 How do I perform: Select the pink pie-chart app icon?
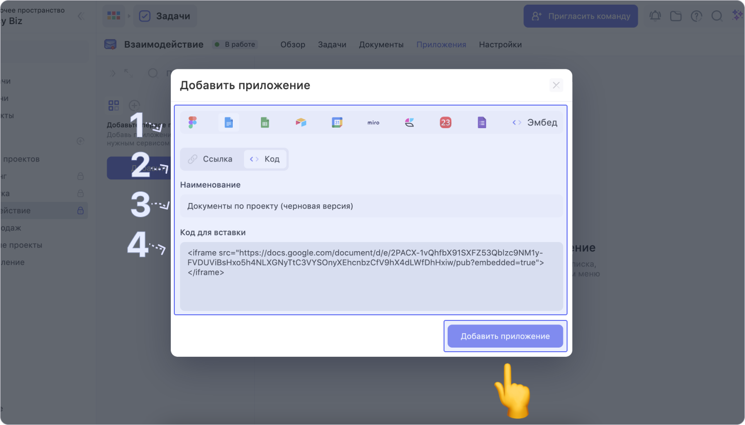point(409,123)
